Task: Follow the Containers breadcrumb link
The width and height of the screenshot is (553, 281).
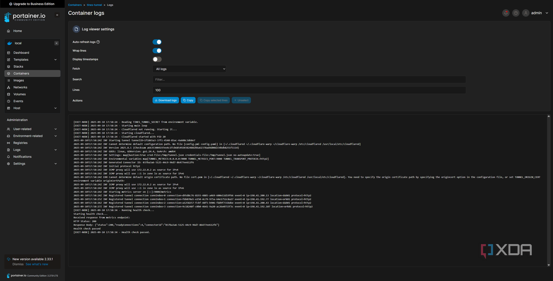Action: coord(75,5)
